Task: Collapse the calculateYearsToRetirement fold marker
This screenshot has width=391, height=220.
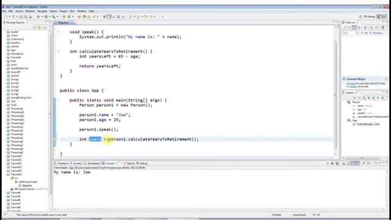Action: point(59,51)
